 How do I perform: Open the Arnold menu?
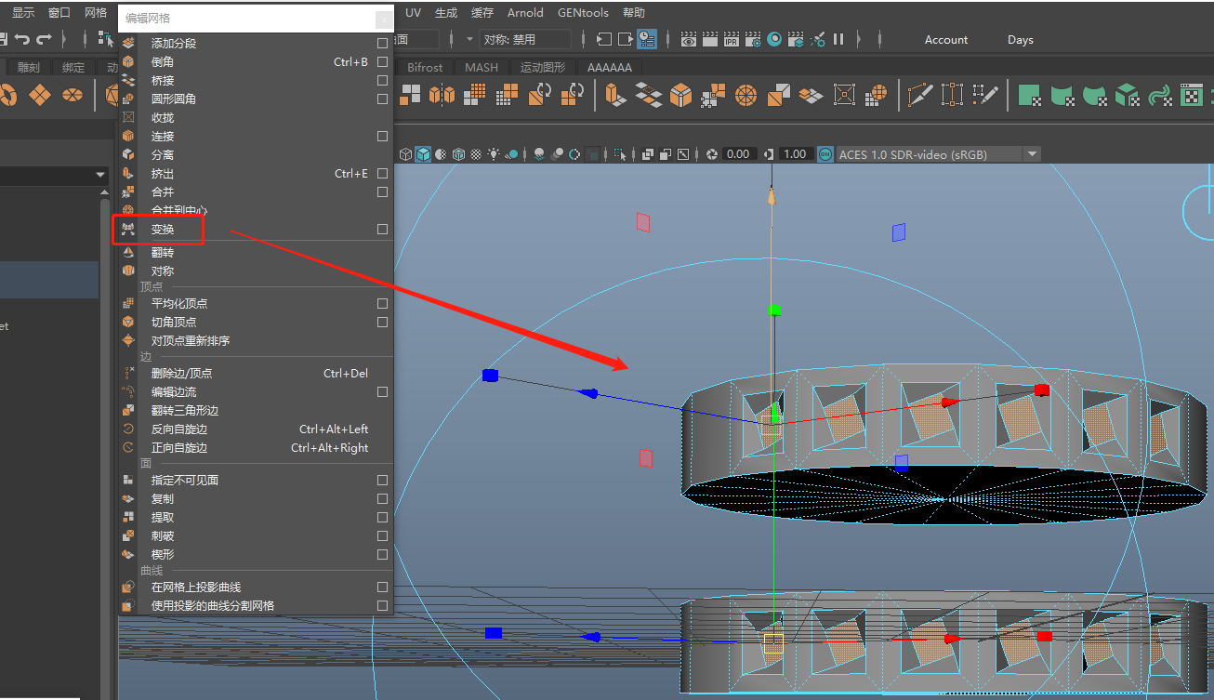[x=525, y=13]
